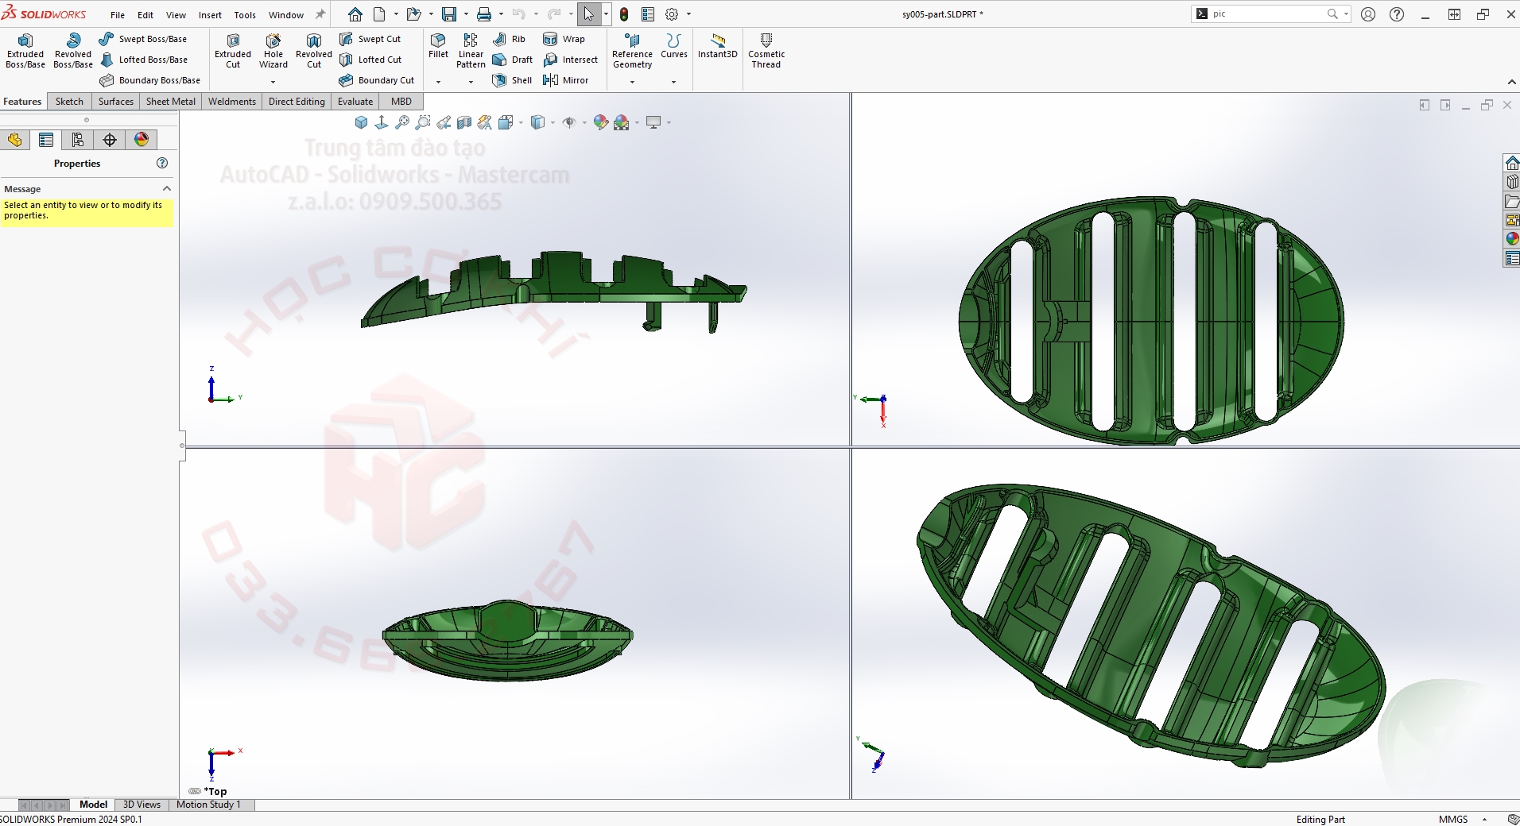Click the Rebuild traffic light button

point(624,14)
